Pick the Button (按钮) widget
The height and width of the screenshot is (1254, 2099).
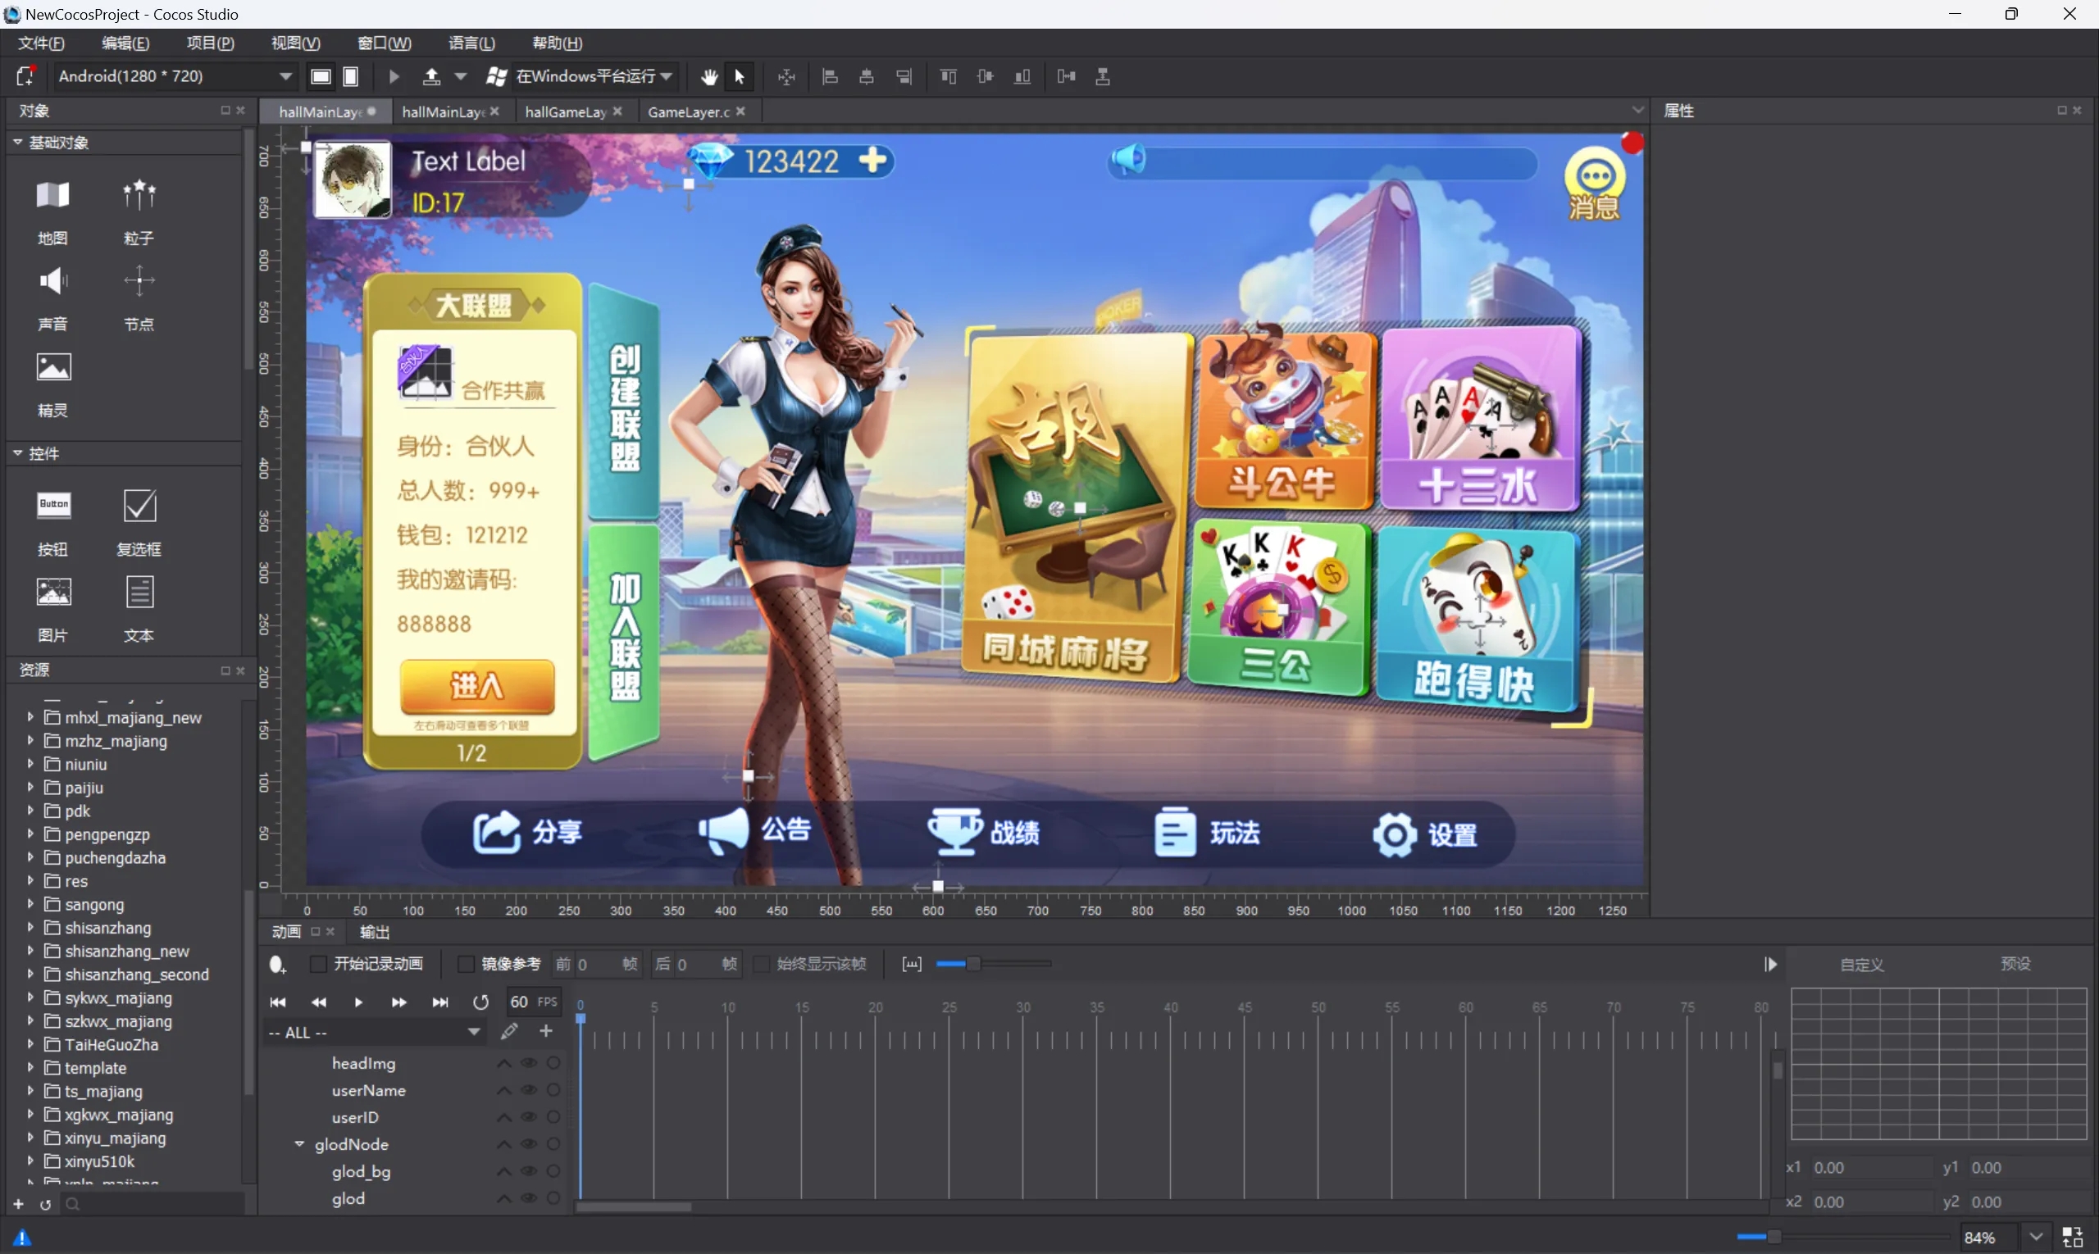pos(52,522)
